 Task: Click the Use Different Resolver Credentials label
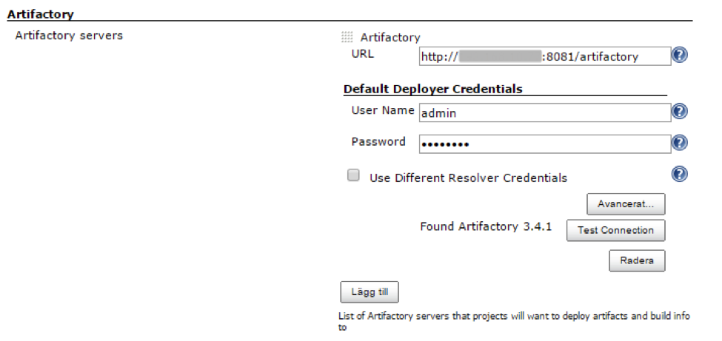pyautogui.click(x=468, y=178)
